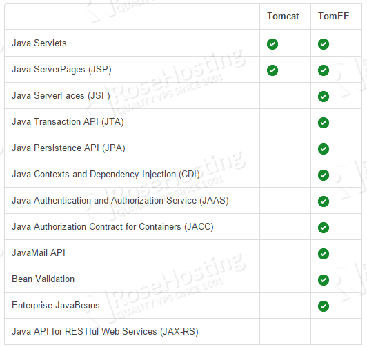Viewport: 367px width, 347px height.
Task: Click the TomEE checkmark for Java ServerFaces (JSF)
Action: click(324, 97)
